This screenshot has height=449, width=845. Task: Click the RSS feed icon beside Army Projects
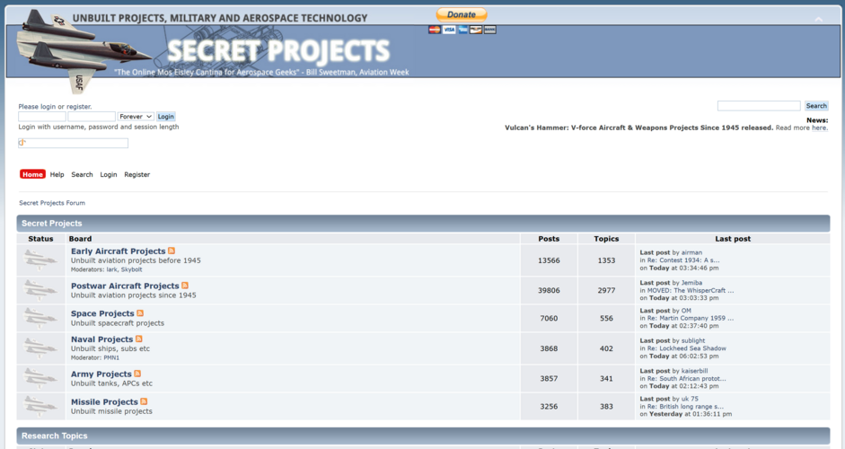click(137, 374)
